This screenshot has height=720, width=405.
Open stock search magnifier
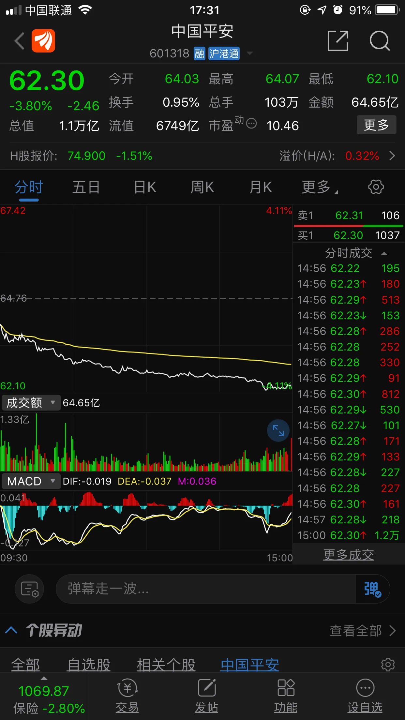[x=380, y=41]
